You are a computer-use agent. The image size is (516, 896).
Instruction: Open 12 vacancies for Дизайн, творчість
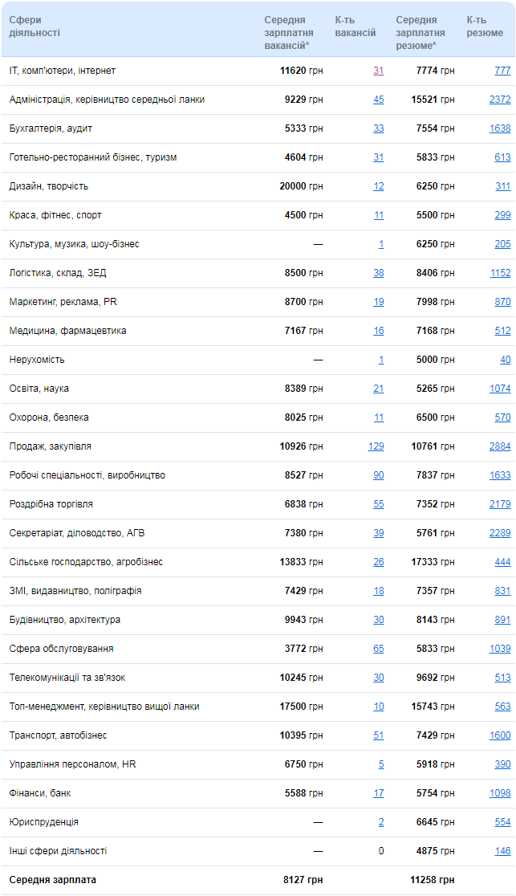[378, 186]
